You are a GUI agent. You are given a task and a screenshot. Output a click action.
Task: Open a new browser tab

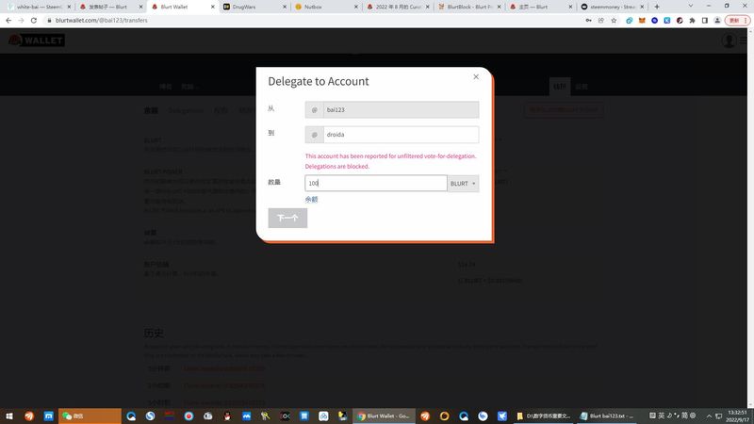tap(657, 7)
